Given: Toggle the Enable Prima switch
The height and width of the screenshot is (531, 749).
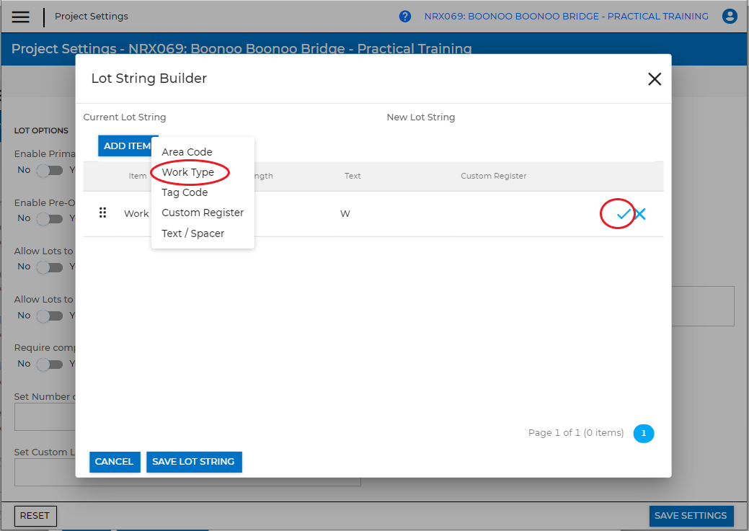Looking at the screenshot, I should (x=50, y=171).
